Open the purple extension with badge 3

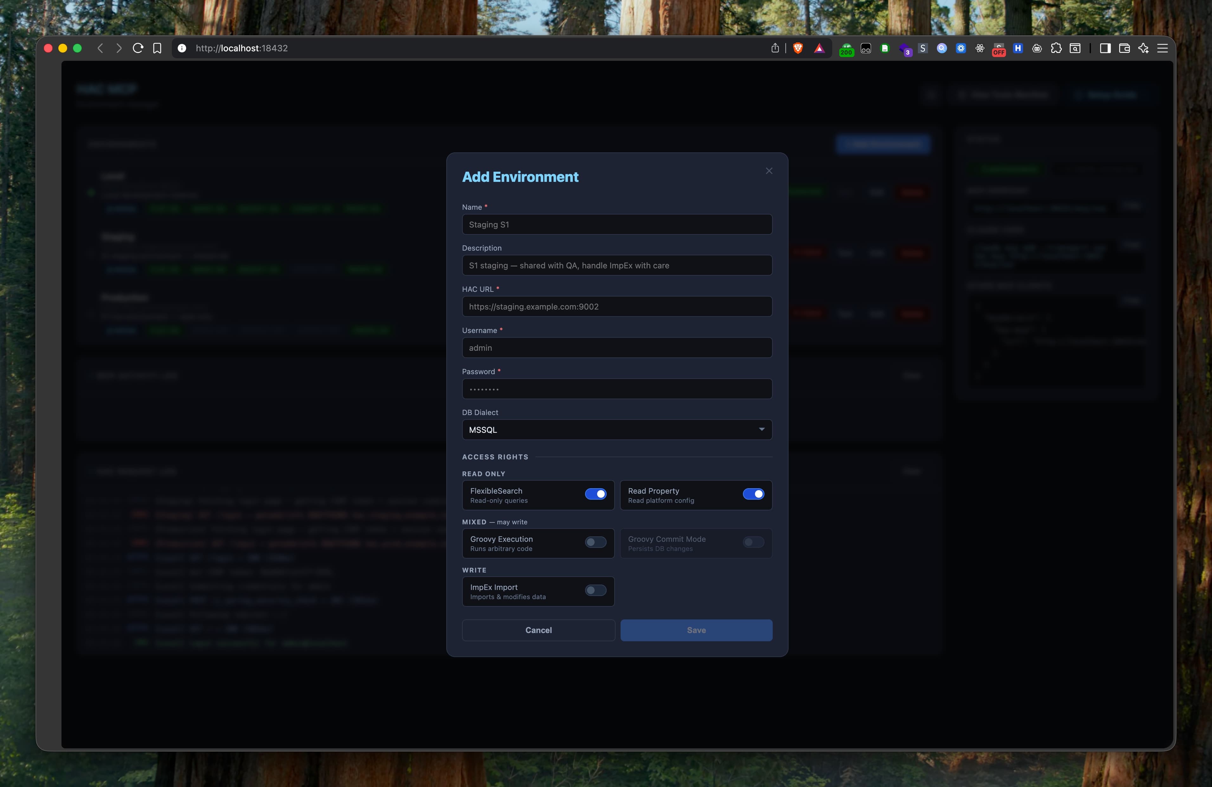tap(905, 49)
